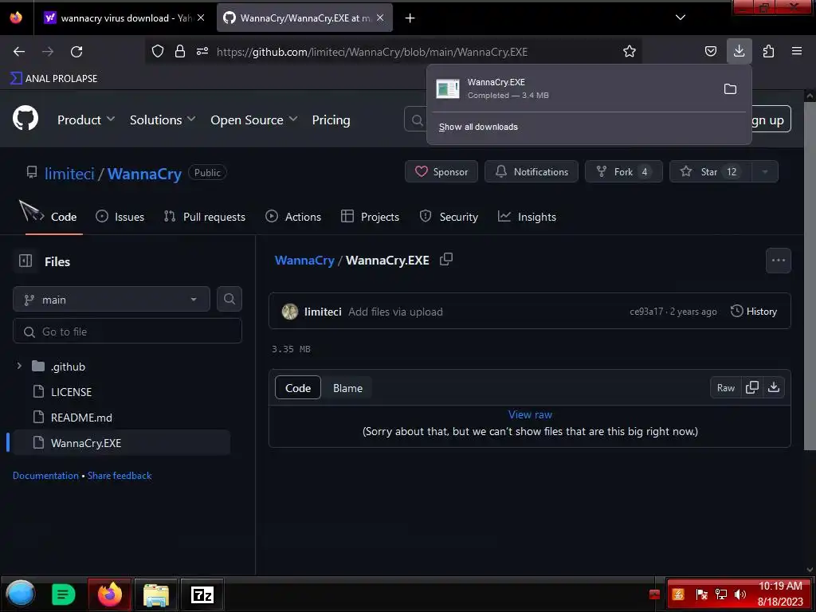Collapse the Files side panel icon
This screenshot has width=816, height=612.
[x=25, y=261]
